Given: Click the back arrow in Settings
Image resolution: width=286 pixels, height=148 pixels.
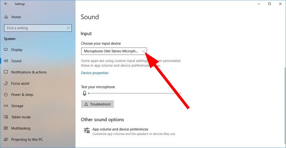Looking at the screenshot, I should (x=6, y=4).
